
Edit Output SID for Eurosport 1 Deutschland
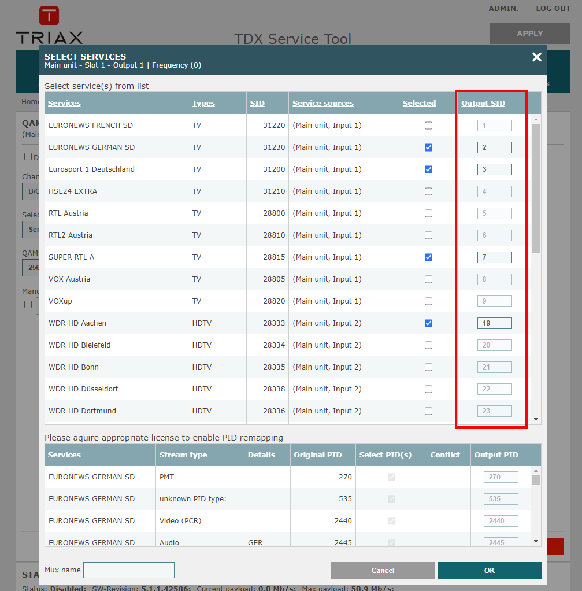495,169
